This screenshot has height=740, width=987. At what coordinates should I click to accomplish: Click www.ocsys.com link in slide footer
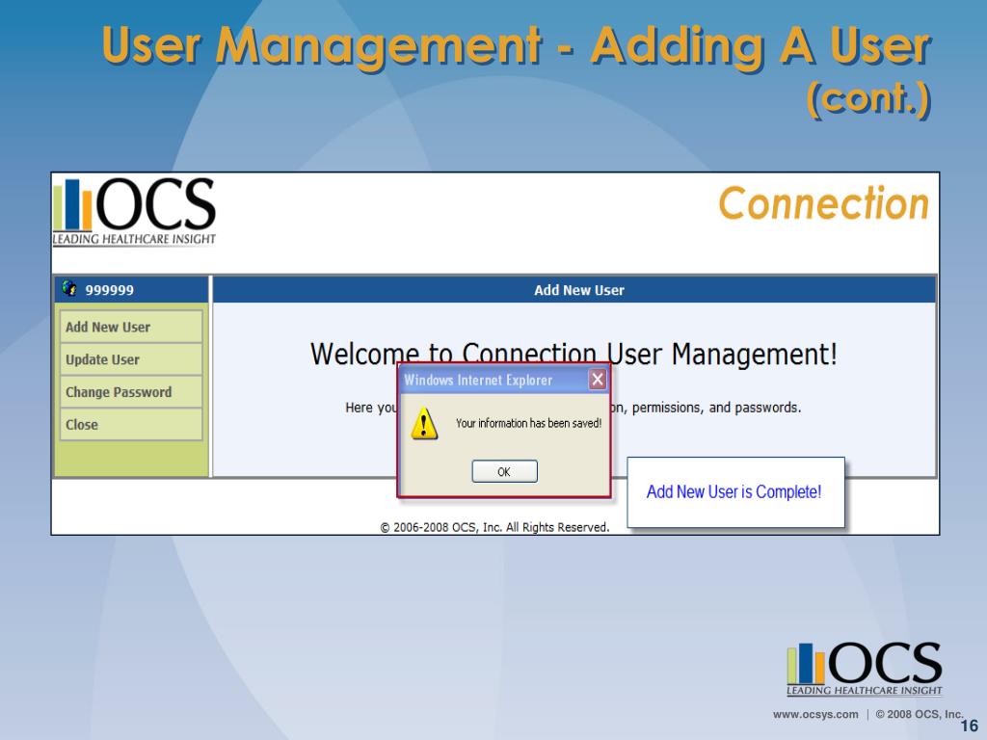click(x=815, y=714)
